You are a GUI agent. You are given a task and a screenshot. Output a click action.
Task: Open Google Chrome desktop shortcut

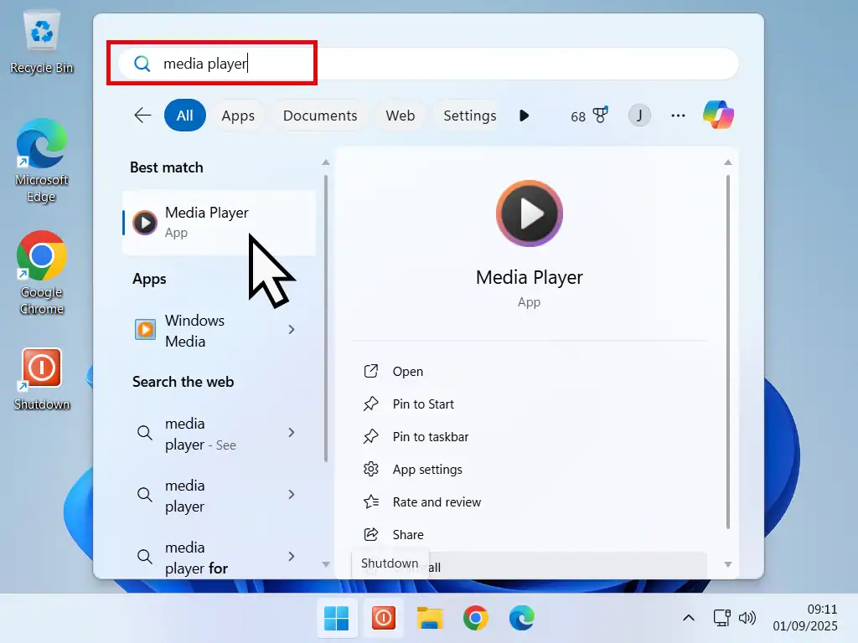pyautogui.click(x=42, y=273)
